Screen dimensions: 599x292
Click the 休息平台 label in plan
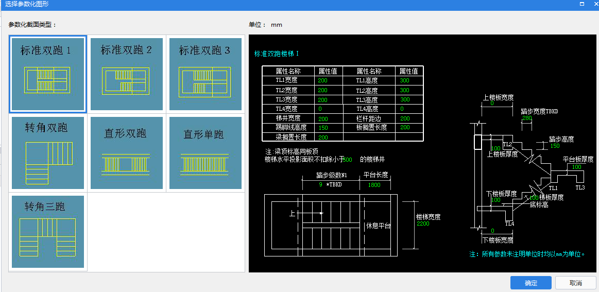379,226
